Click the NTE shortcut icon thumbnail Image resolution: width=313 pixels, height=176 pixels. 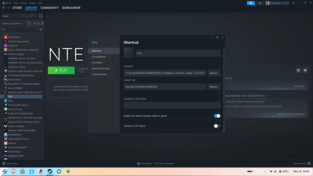[x=129, y=53]
